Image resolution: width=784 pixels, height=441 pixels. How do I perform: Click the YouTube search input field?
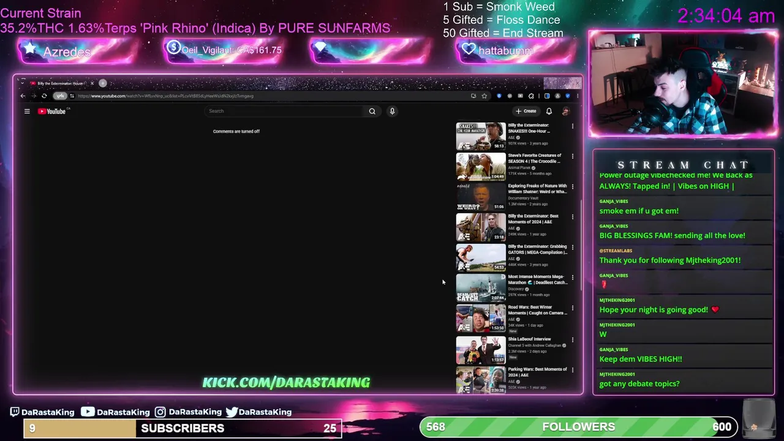click(x=285, y=111)
